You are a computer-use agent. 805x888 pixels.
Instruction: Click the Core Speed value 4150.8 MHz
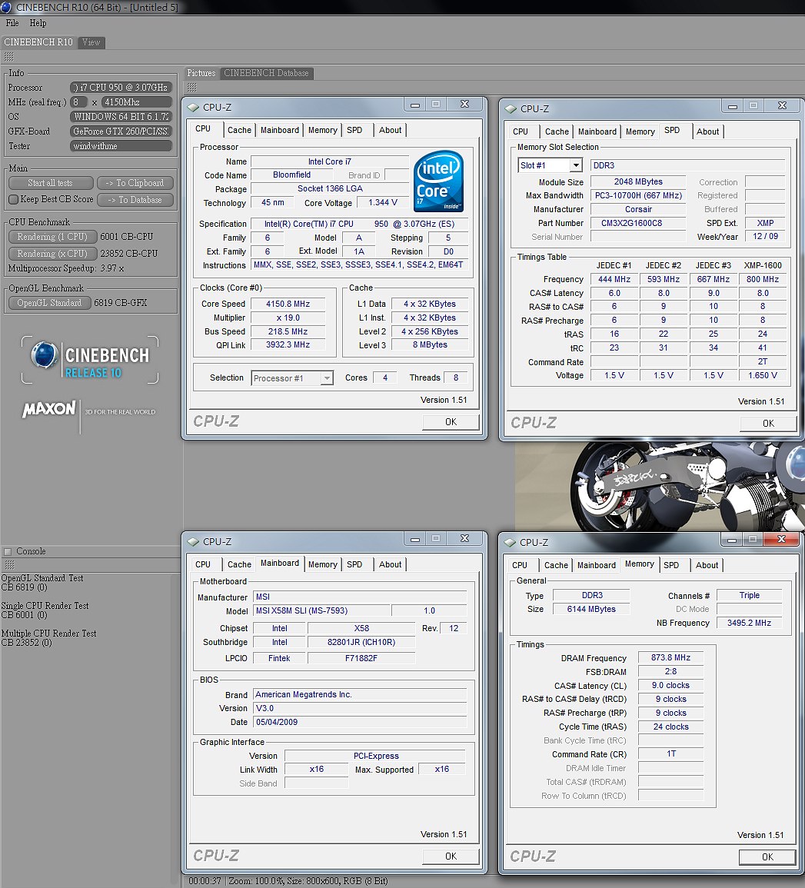[x=288, y=304]
